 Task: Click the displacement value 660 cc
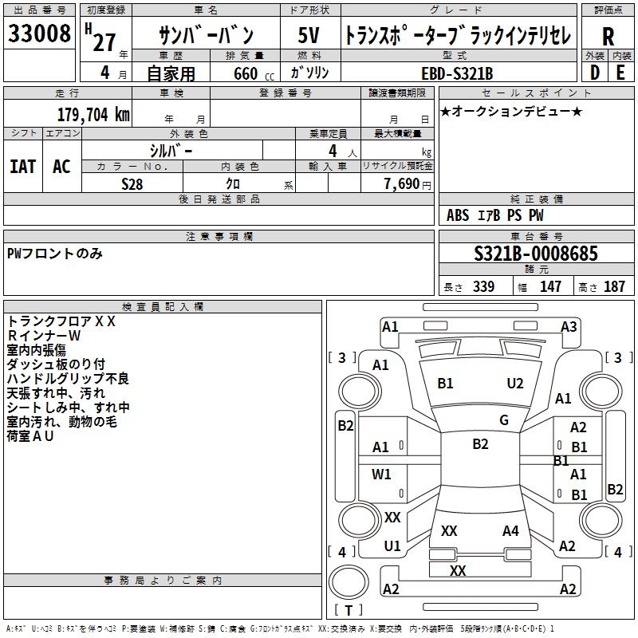254,73
